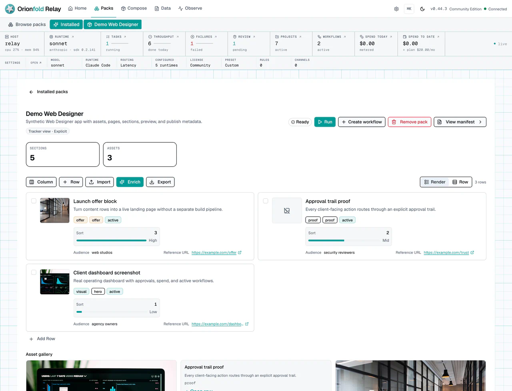This screenshot has height=391, width=512.
Task: Open the Workflows stat arrow link
Action: point(345,37)
